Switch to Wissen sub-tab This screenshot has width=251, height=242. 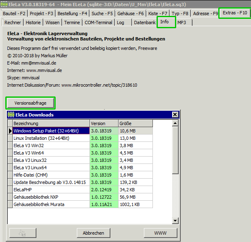click(x=52, y=22)
